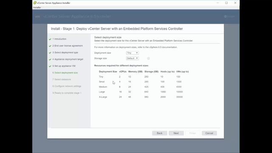Image resolution: width=272 pixels, height=153 pixels.
Task: Select step 7 Select datastore
Action: 62,79
